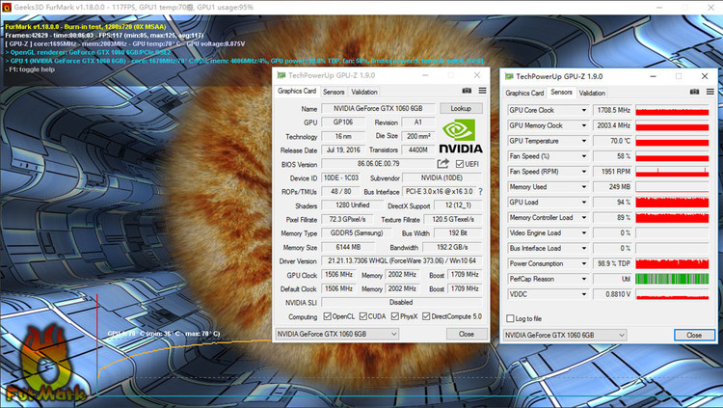Open the GPU Temperature sensor dropdown
Image resolution: width=723 pixels, height=408 pixels.
(x=584, y=141)
